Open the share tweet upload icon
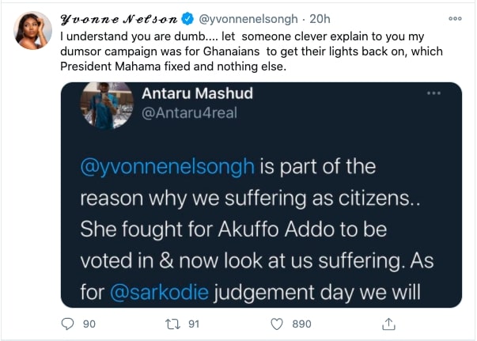Viewport: 477px width, 341px height. point(388,324)
